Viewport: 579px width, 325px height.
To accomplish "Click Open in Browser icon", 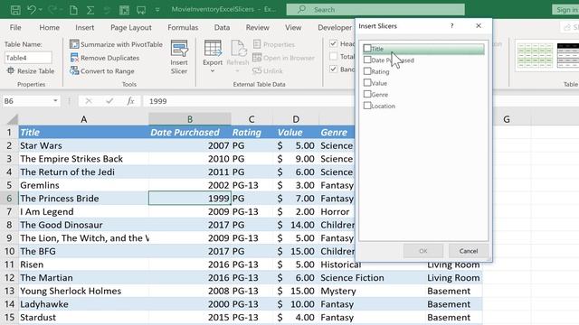I will click(x=257, y=58).
